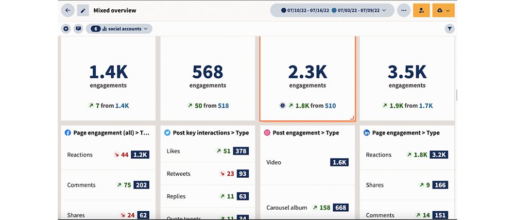
Task: Click the add tile plus icon
Action: point(66,29)
